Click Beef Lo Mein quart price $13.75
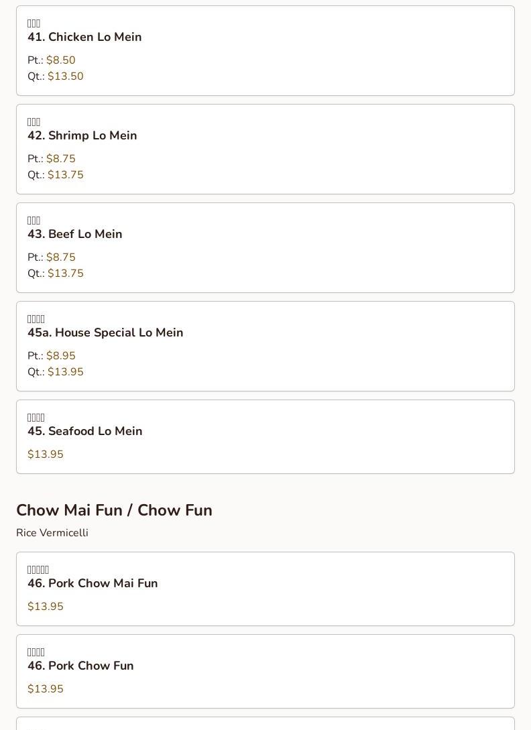The height and width of the screenshot is (730, 531). [66, 273]
